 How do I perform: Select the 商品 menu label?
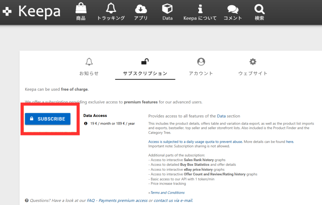[81, 18]
